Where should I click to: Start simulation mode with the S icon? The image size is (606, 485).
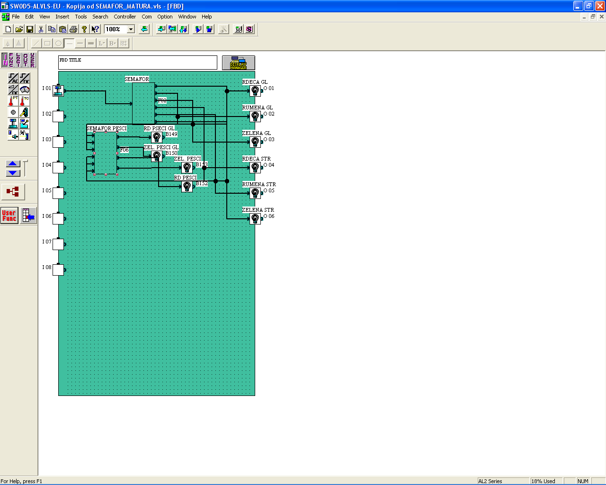tap(249, 29)
